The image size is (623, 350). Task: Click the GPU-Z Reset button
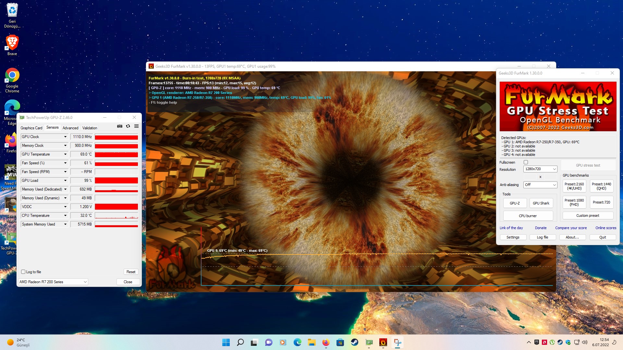tap(131, 272)
